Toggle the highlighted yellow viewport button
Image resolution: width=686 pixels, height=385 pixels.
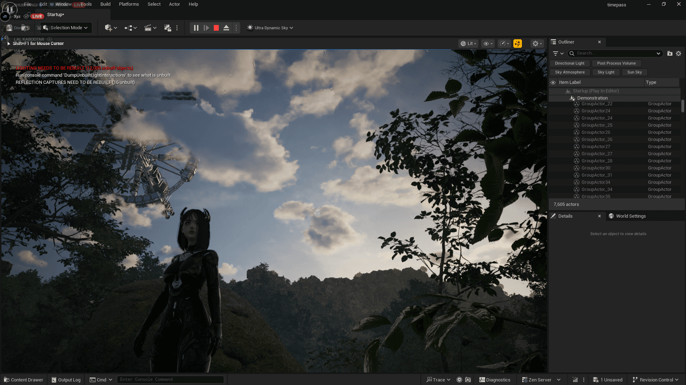click(518, 44)
